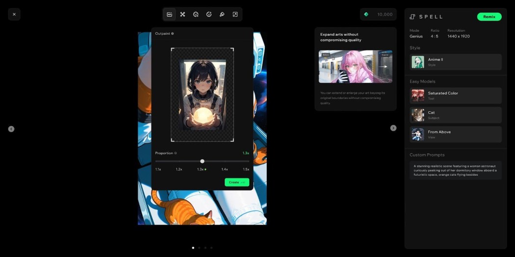Screen dimensions: 515x257
Task: Choose the 1.4x proportion label
Action: [224, 169]
